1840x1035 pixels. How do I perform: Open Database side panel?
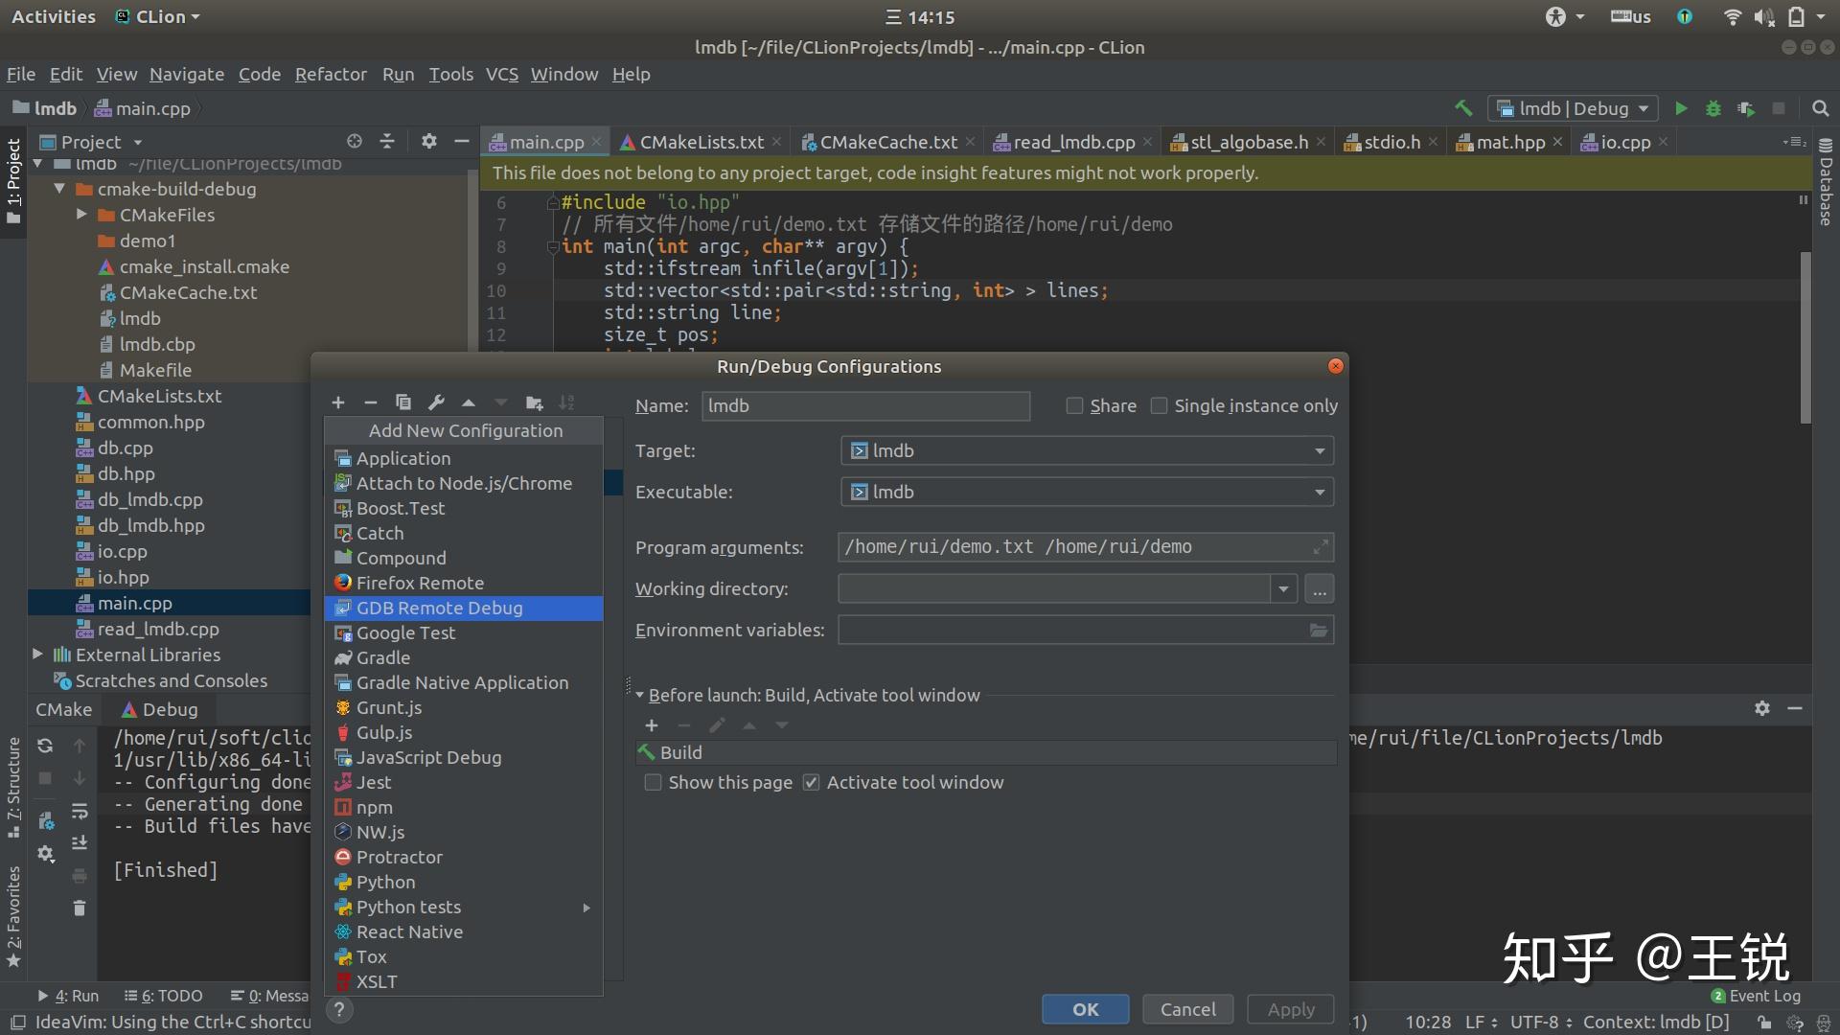pos(1826,182)
